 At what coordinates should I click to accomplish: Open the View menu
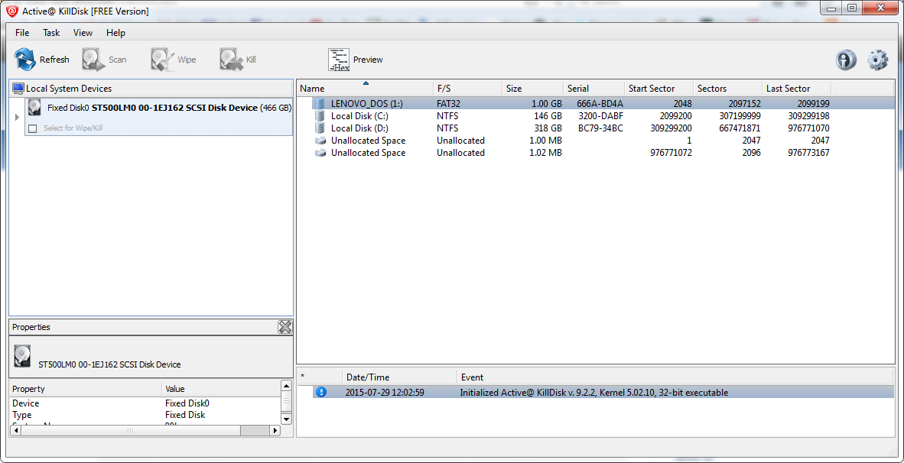tap(83, 33)
